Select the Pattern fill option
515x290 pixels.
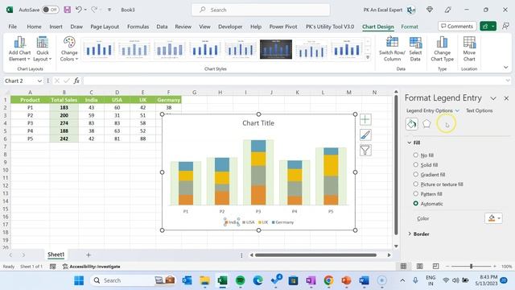415,193
